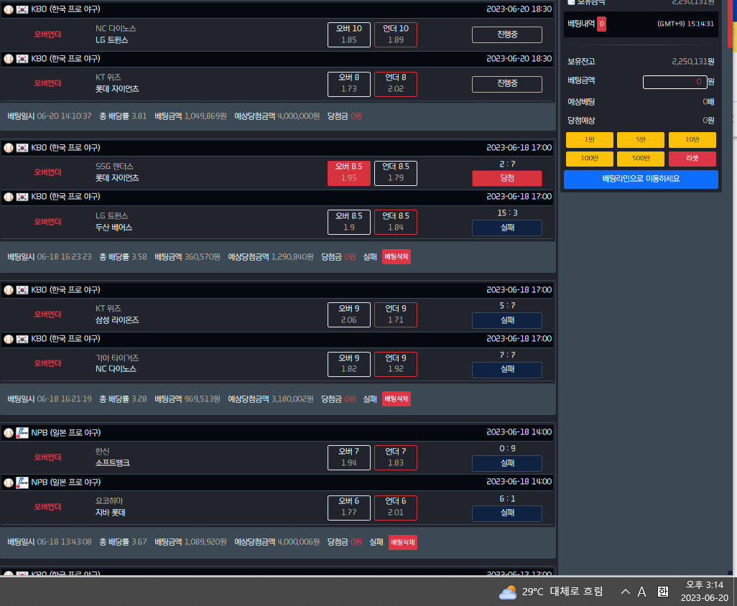
Task: Select 오버 7 odds 1.94
Action: (349, 457)
